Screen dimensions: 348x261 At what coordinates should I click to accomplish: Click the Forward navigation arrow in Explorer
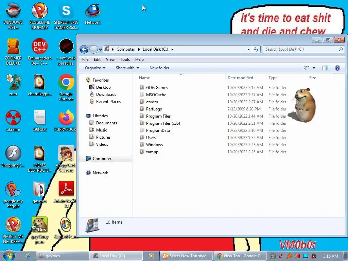[x=93, y=49]
